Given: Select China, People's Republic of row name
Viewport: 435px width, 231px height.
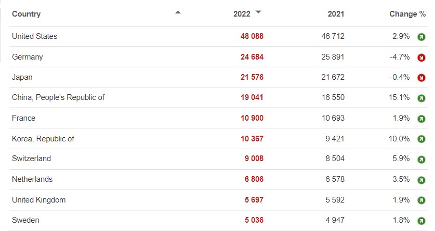Looking at the screenshot, I should pyautogui.click(x=58, y=97).
